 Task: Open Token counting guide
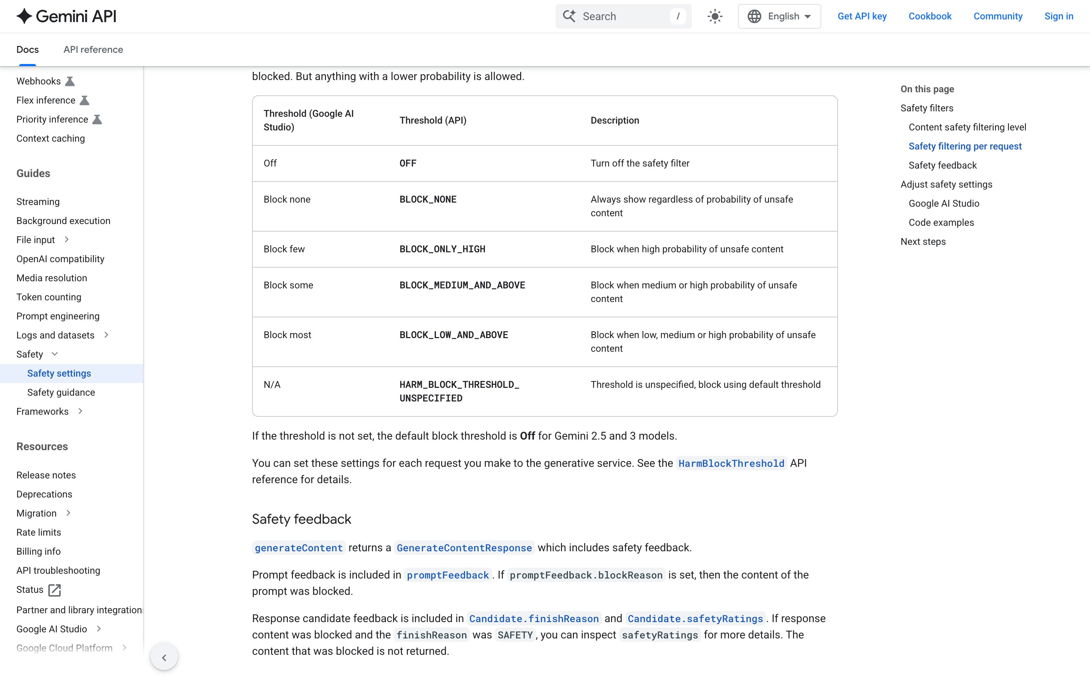point(49,297)
